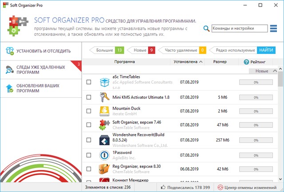Check the Soft Organizer version 7.46 checkbox
The width and height of the screenshot is (284, 192).
(x=89, y=125)
